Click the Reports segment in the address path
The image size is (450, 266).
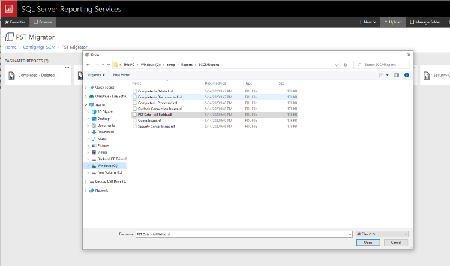[x=187, y=65]
